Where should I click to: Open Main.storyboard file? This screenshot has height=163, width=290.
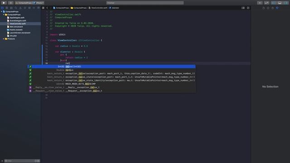pyautogui.click(x=16, y=27)
